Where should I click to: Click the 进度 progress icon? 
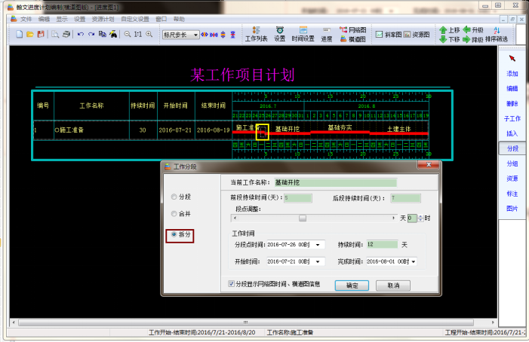(327, 34)
